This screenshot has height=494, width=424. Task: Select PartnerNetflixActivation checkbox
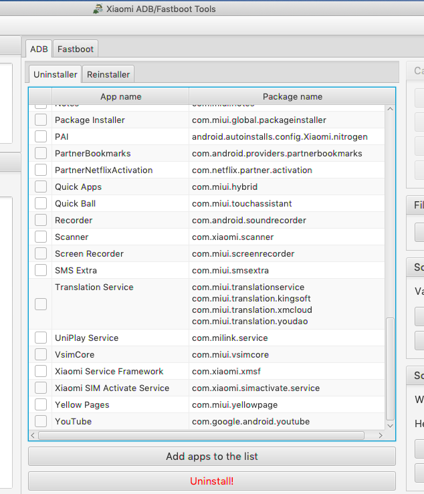pyautogui.click(x=41, y=170)
